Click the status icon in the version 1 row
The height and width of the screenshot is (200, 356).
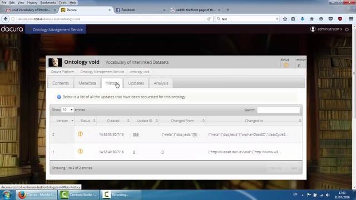(x=80, y=151)
